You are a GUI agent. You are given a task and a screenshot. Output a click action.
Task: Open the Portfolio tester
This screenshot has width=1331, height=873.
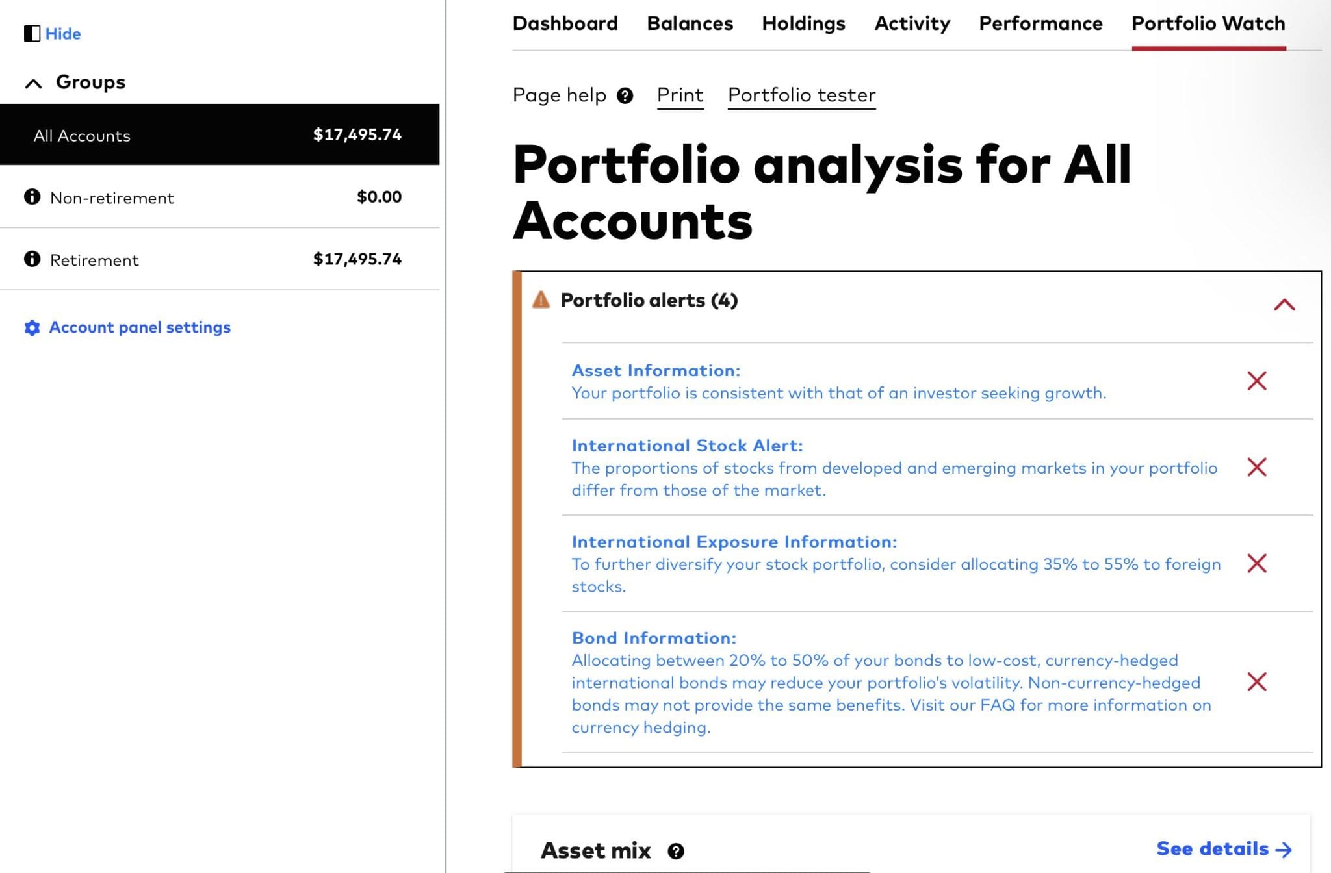click(x=801, y=95)
